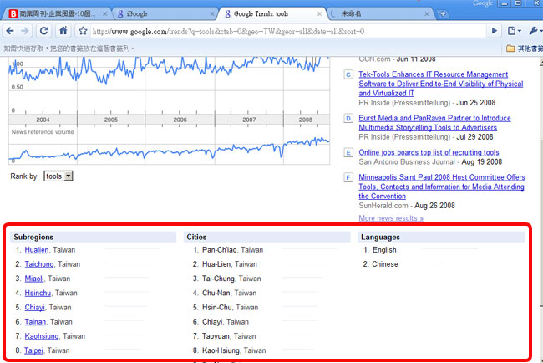Click the page's vertical scrollbar
543x363 pixels.
(541, 208)
